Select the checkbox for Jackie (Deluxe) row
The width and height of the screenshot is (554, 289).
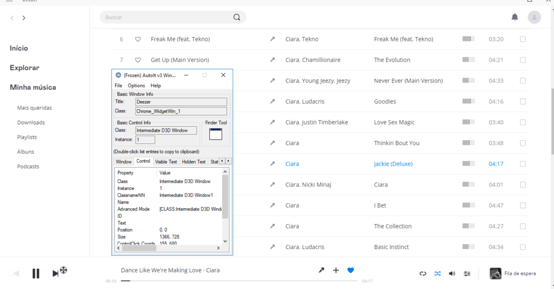pos(523,164)
